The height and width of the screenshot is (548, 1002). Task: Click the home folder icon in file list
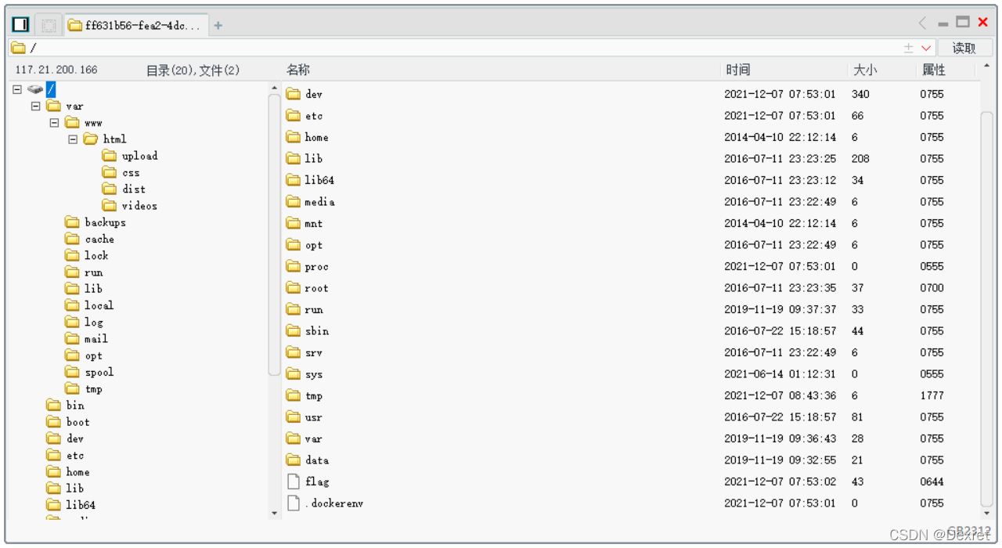tap(294, 137)
